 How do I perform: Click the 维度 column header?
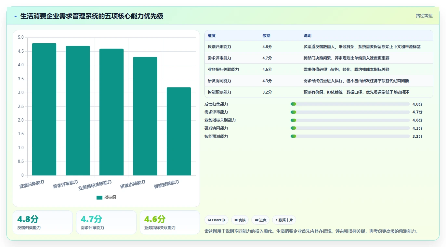(x=212, y=36)
